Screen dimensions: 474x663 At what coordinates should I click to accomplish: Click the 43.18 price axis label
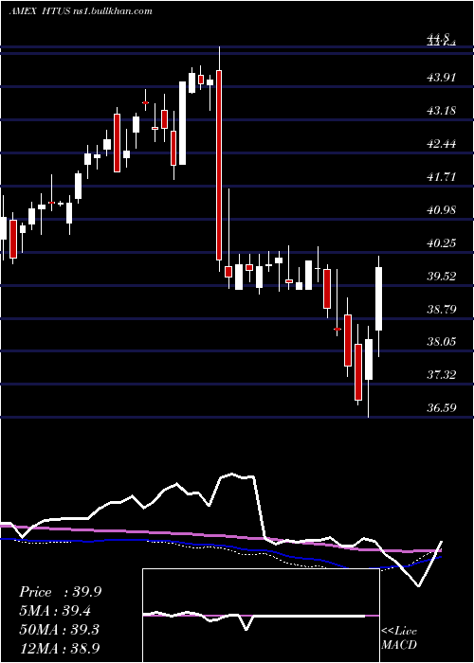[x=442, y=111]
